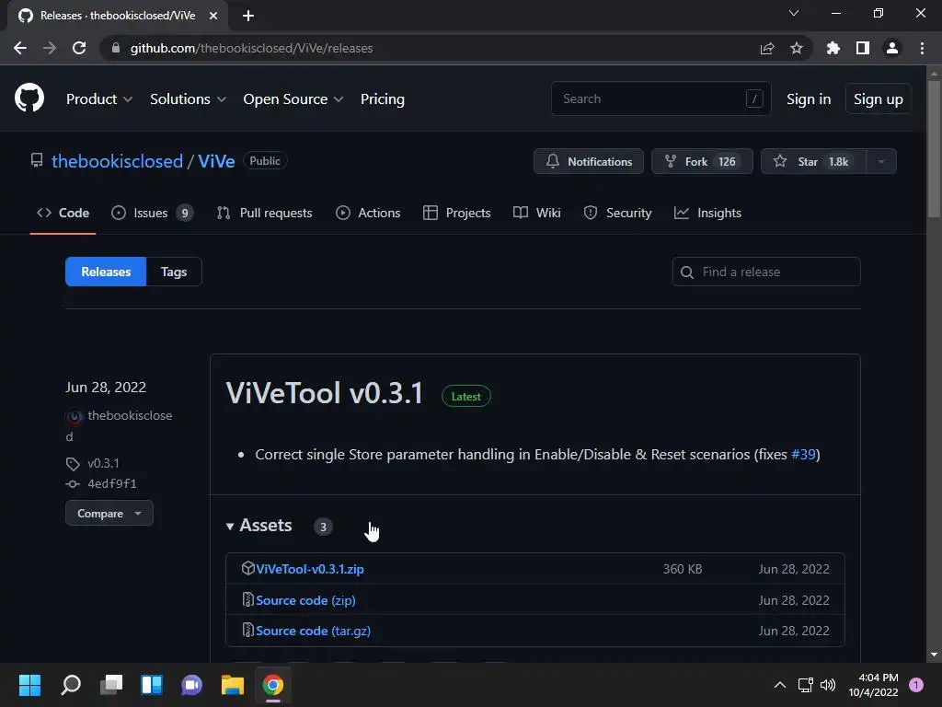Switch to the Issues tab

[x=152, y=213]
